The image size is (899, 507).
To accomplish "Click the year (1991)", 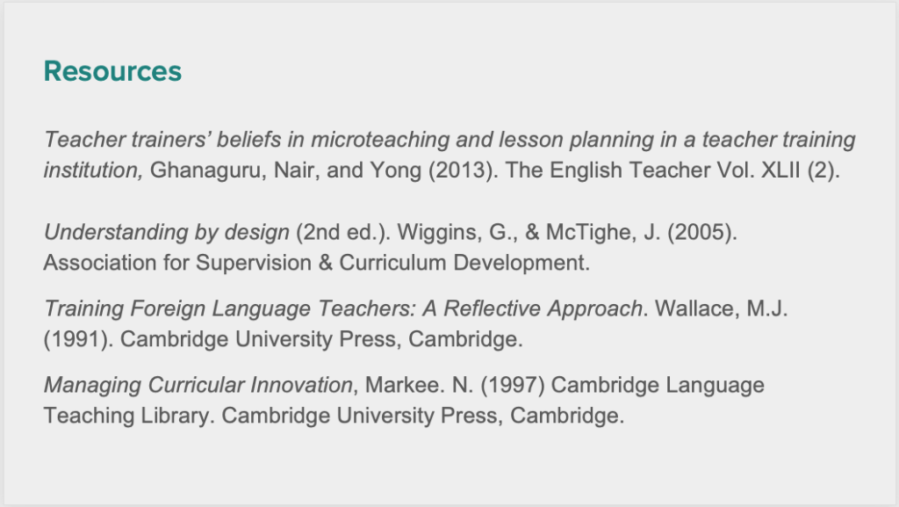I will point(78,339).
